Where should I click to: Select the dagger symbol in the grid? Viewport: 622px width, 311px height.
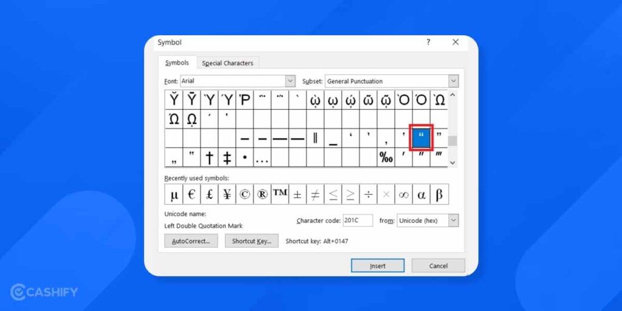pos(209,157)
